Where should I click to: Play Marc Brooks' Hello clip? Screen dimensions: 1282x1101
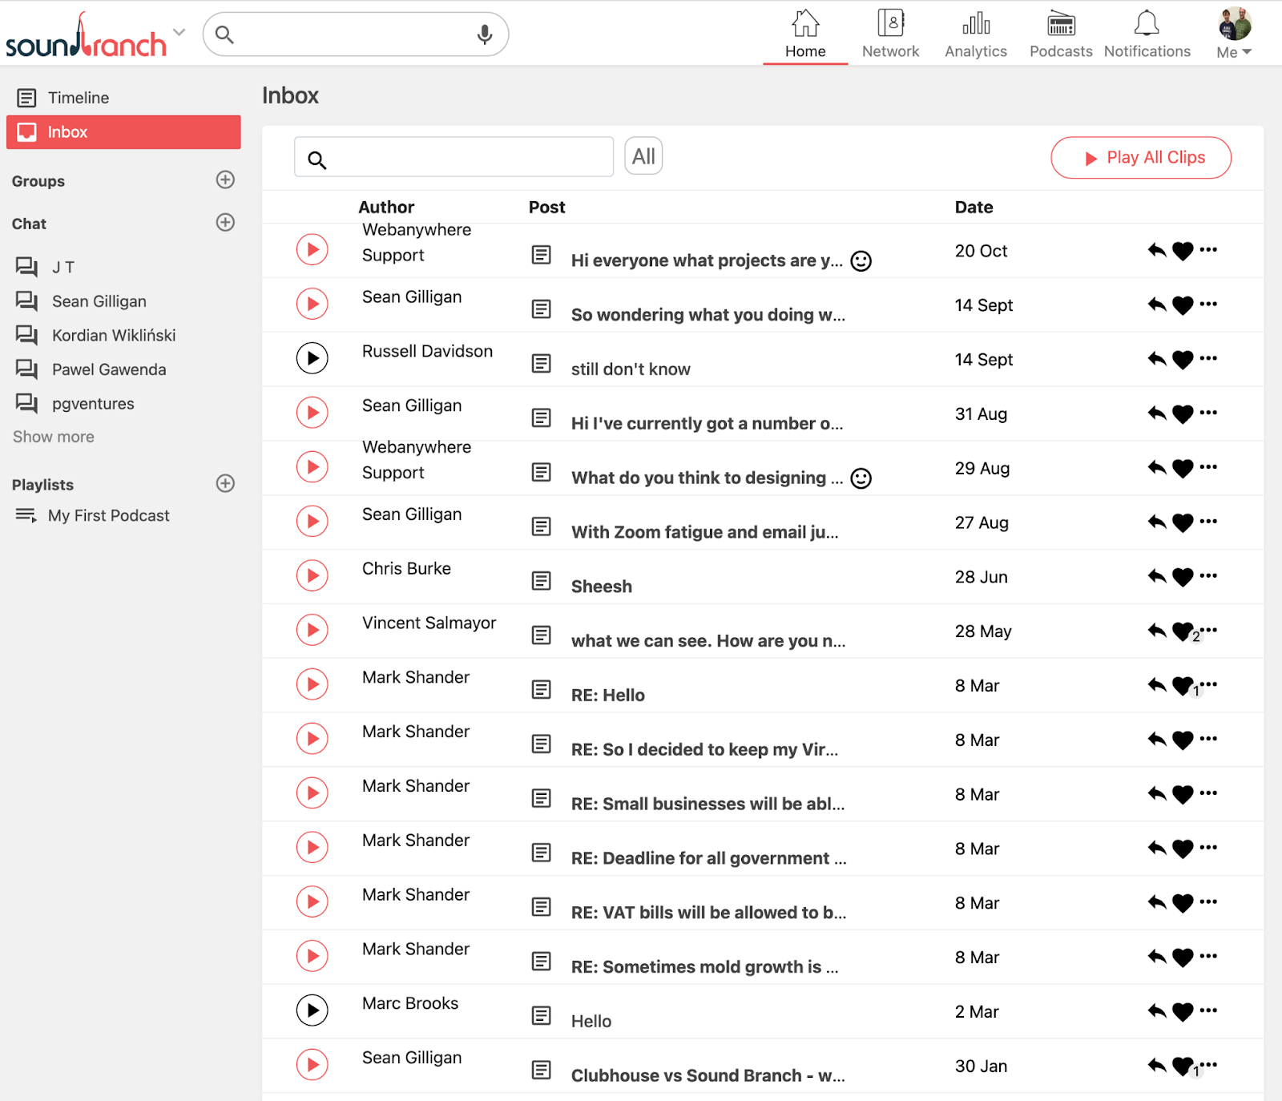pos(312,1010)
